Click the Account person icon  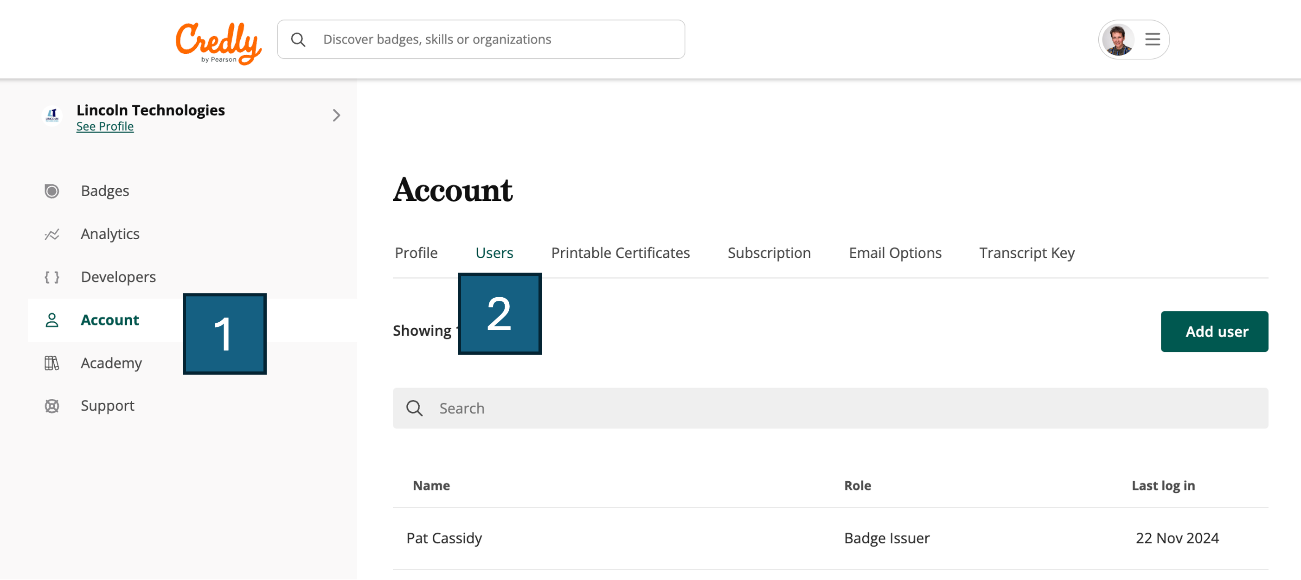(52, 320)
